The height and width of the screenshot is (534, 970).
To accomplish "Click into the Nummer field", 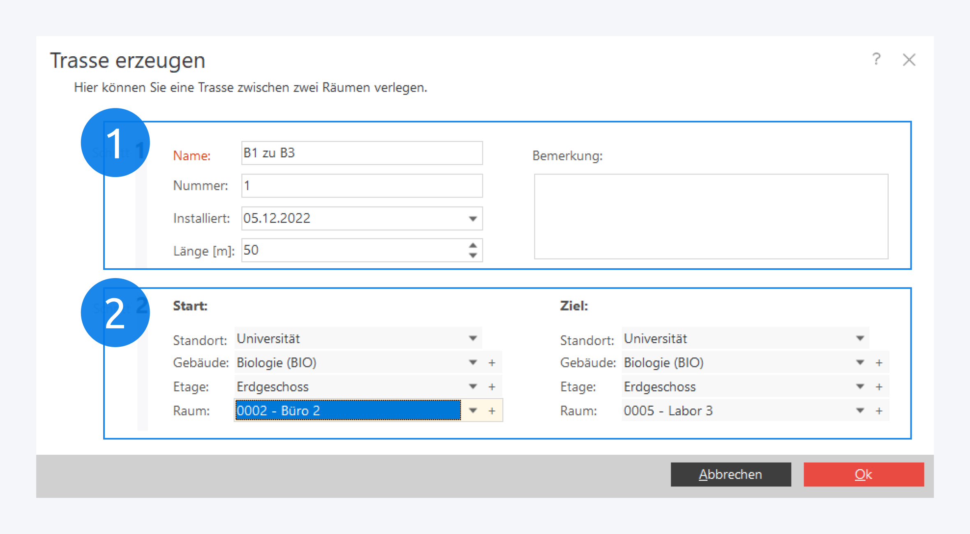I will click(x=362, y=186).
